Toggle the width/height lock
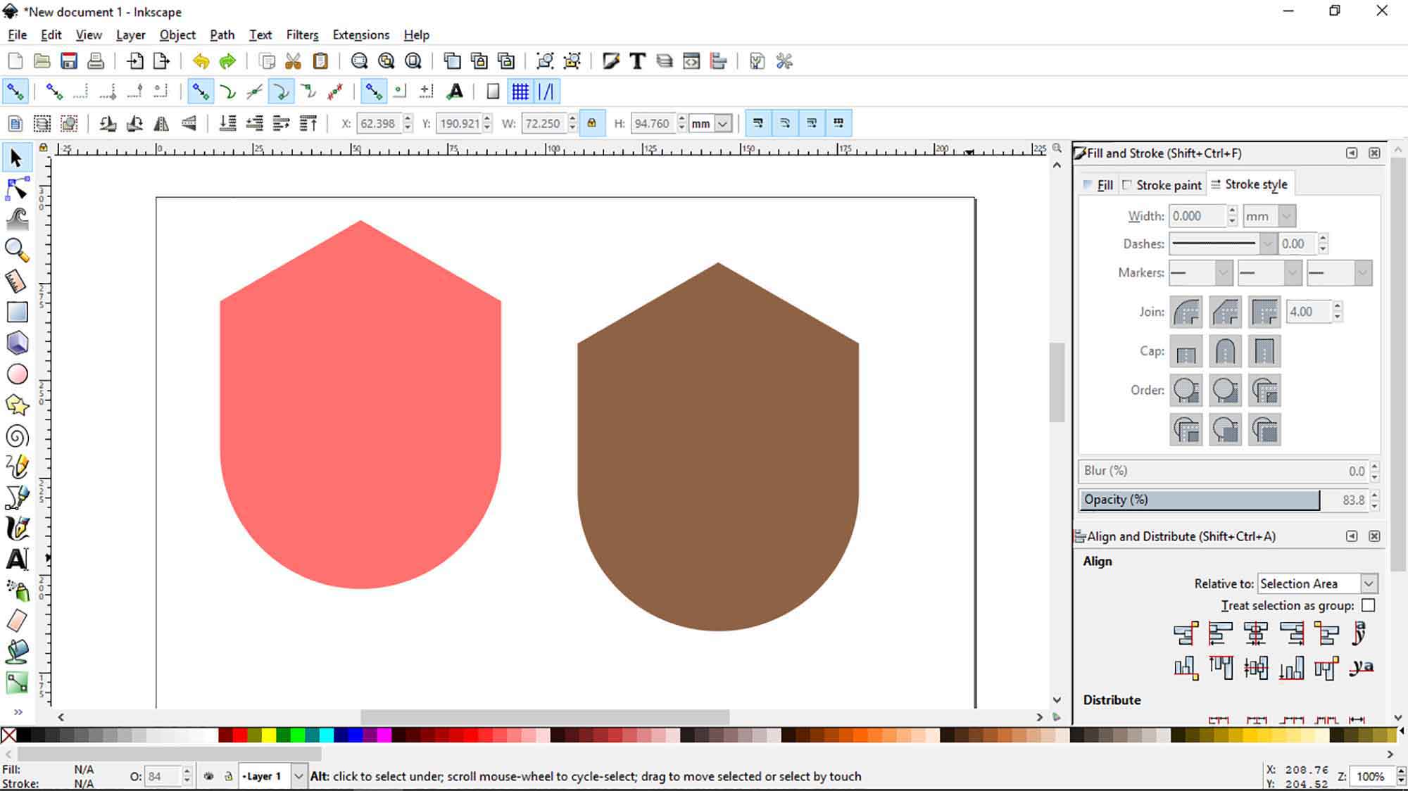This screenshot has height=791, width=1408. click(x=591, y=123)
